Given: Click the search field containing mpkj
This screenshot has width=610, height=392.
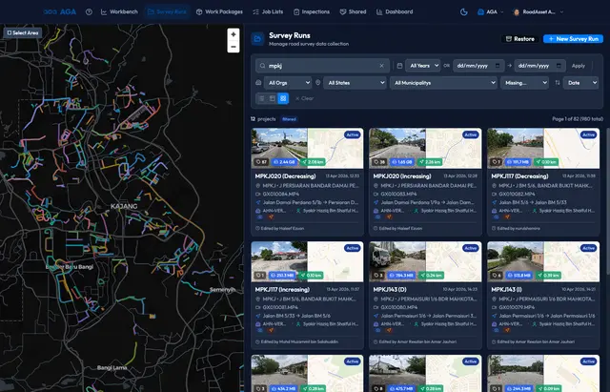Looking at the screenshot, I should click(322, 66).
